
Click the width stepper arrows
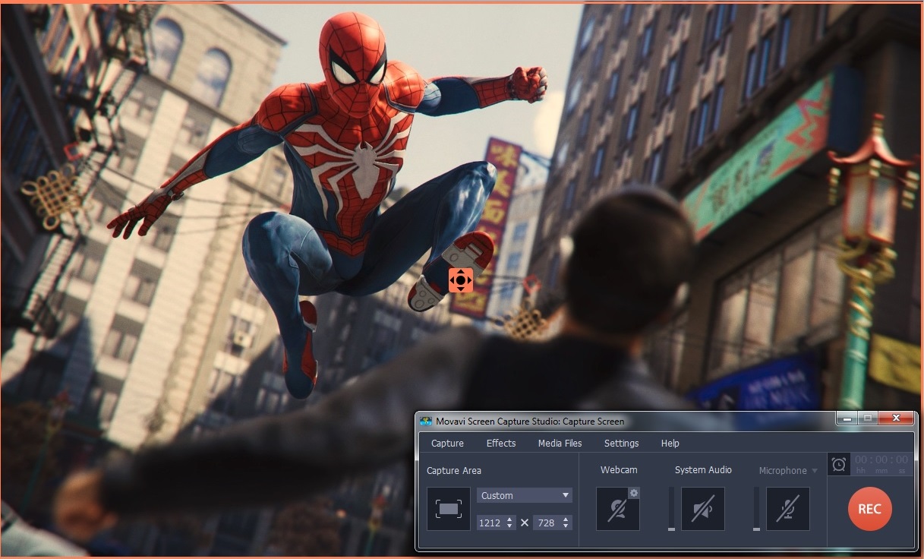coord(509,523)
